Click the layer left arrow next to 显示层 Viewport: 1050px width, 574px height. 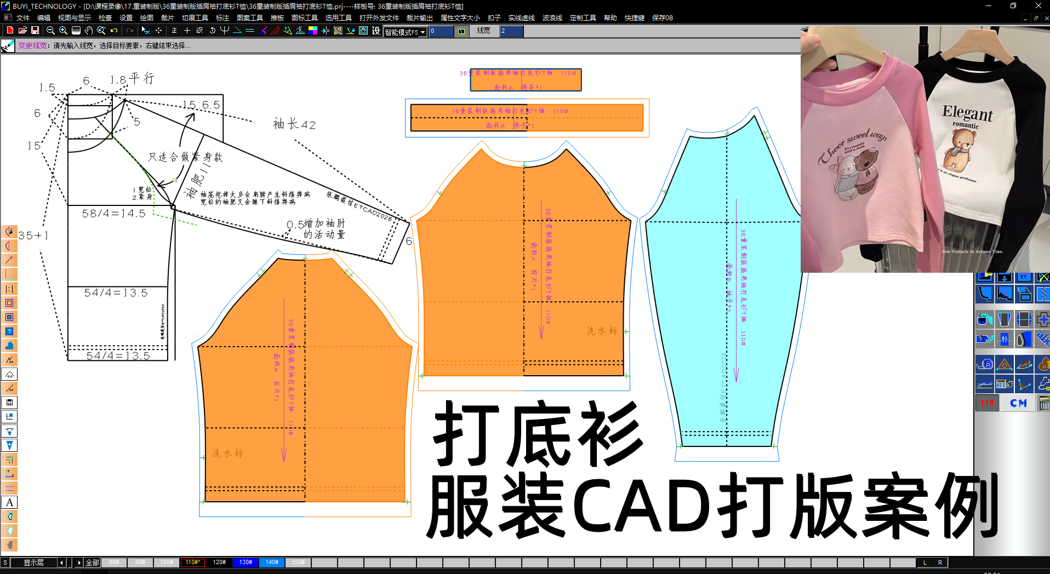click(x=61, y=562)
